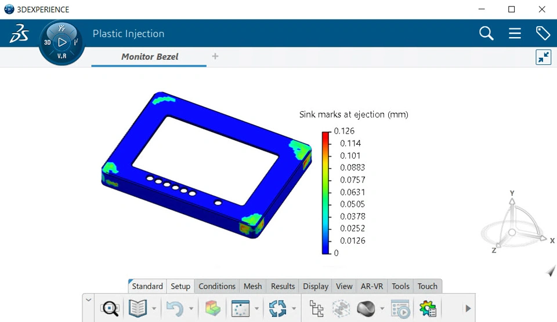557x322 pixels.
Task: Click the colorful gear settings icon
Action: [428, 309]
